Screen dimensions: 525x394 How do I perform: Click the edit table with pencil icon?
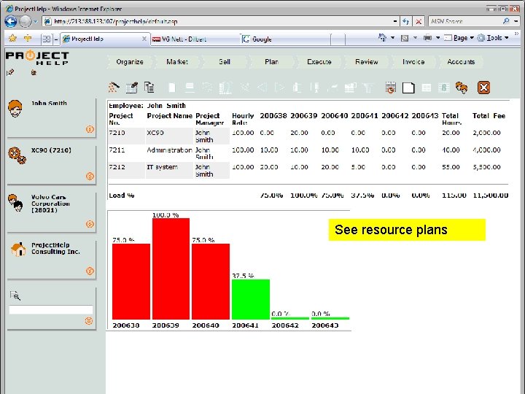pyautogui.click(x=131, y=88)
